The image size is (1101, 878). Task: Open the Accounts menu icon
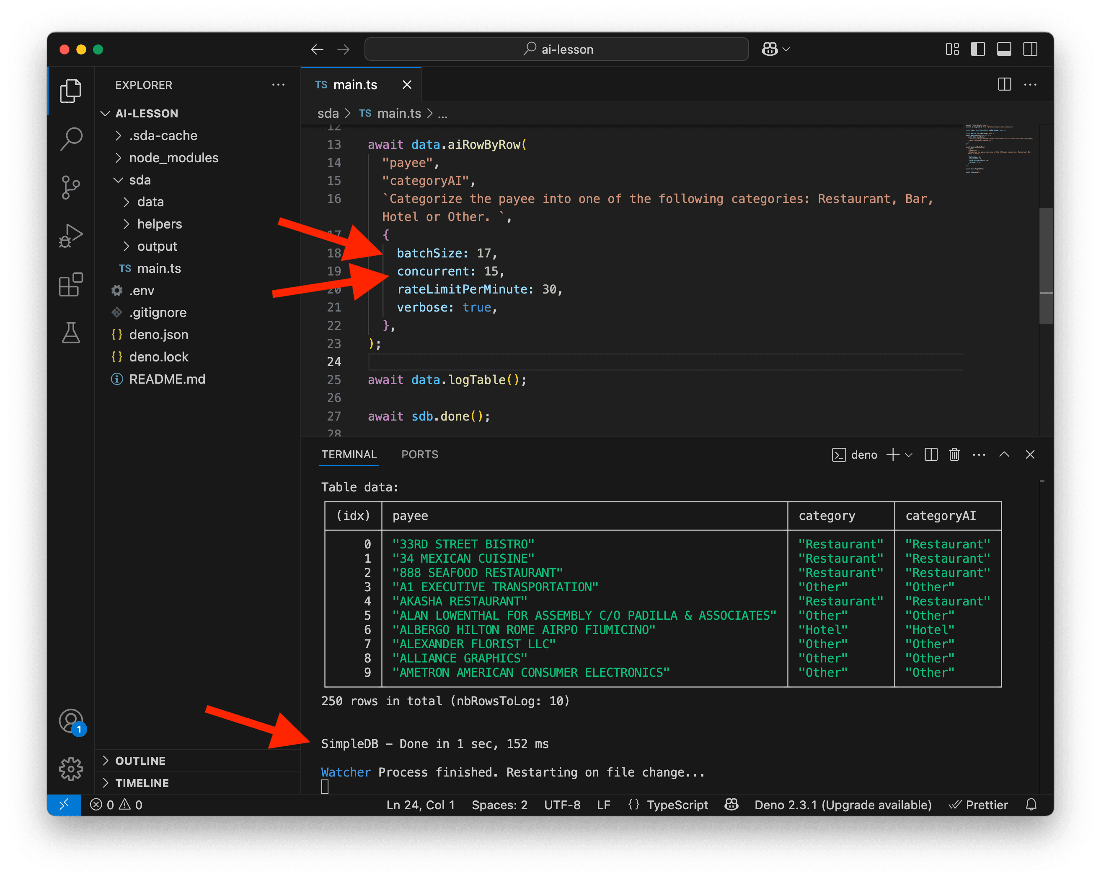coord(72,721)
